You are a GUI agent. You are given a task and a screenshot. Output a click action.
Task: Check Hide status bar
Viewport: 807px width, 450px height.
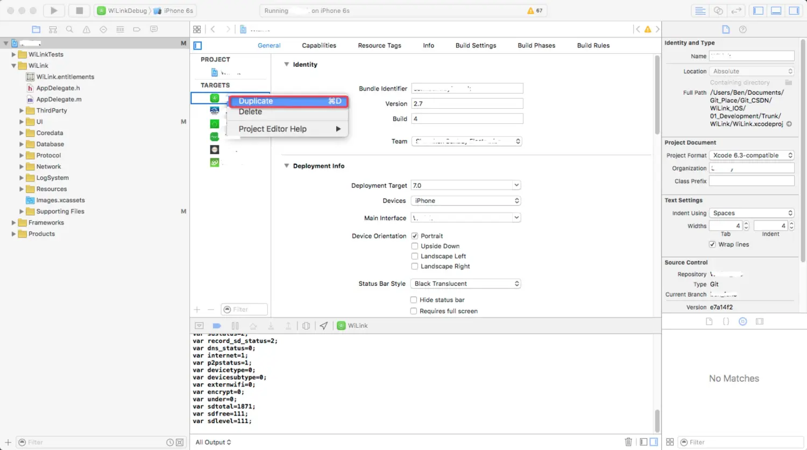[x=414, y=300]
